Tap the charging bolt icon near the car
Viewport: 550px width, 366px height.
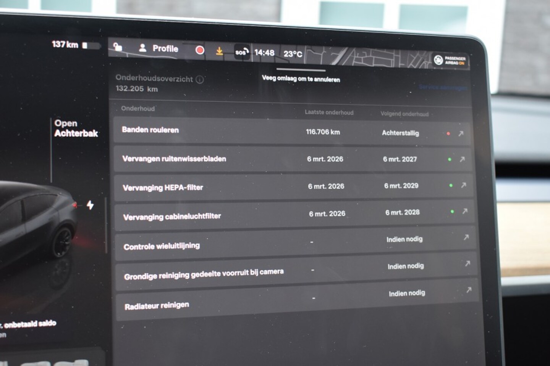pyautogui.click(x=90, y=205)
